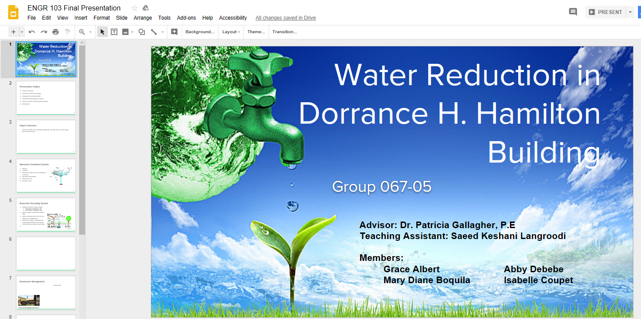The image size is (641, 319).
Task: Open the Shape tool
Action: tap(142, 32)
